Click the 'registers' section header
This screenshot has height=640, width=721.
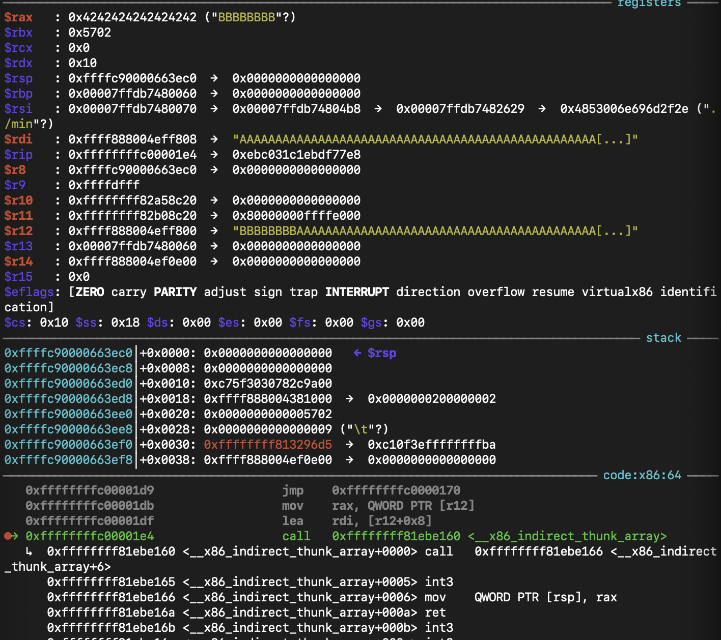pyautogui.click(x=649, y=4)
